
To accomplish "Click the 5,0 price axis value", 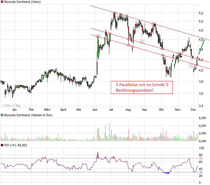I will pyautogui.click(x=201, y=21).
